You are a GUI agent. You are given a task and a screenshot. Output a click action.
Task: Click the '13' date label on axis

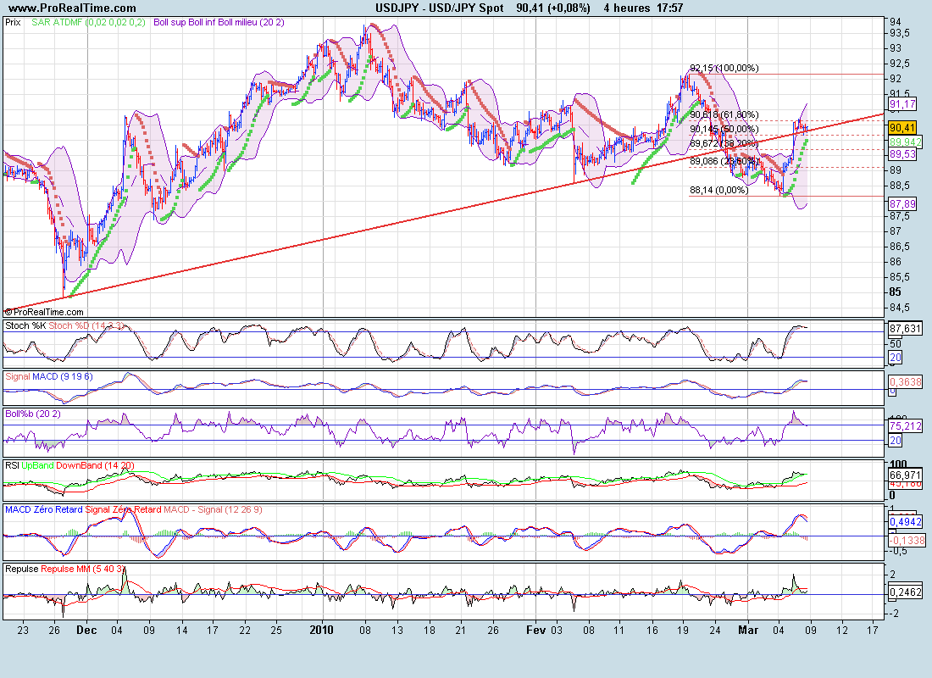(397, 630)
